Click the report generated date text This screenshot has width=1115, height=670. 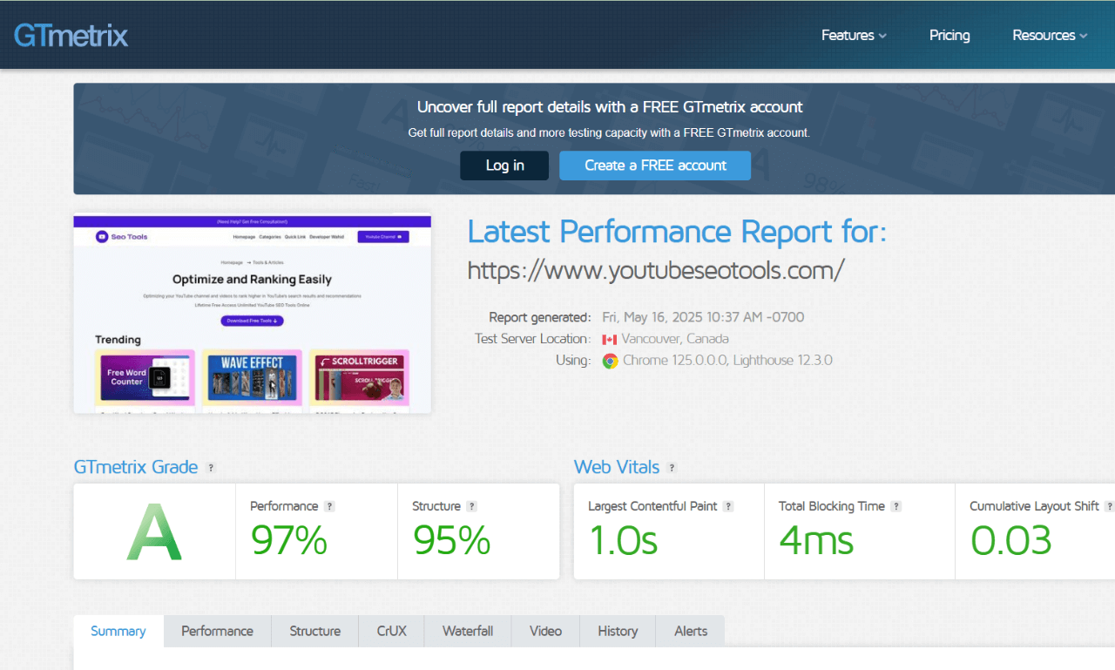[x=703, y=317]
